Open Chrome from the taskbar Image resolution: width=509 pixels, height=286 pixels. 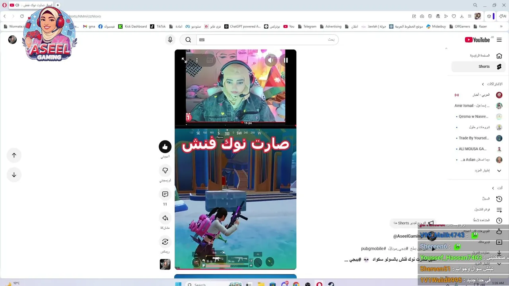click(296, 284)
